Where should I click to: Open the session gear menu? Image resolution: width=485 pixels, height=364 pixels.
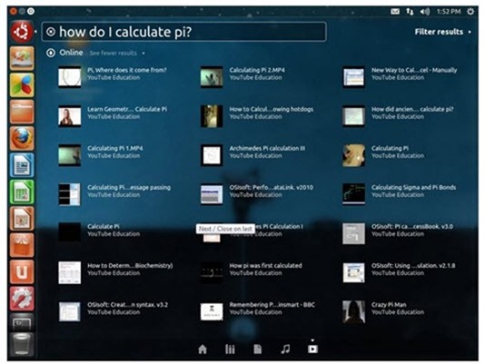point(470,12)
